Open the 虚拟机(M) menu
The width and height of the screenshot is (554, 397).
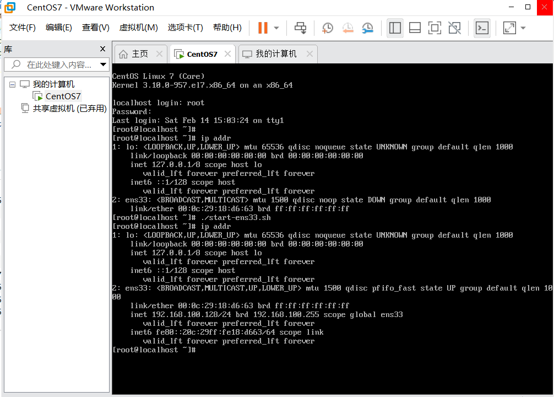click(138, 28)
